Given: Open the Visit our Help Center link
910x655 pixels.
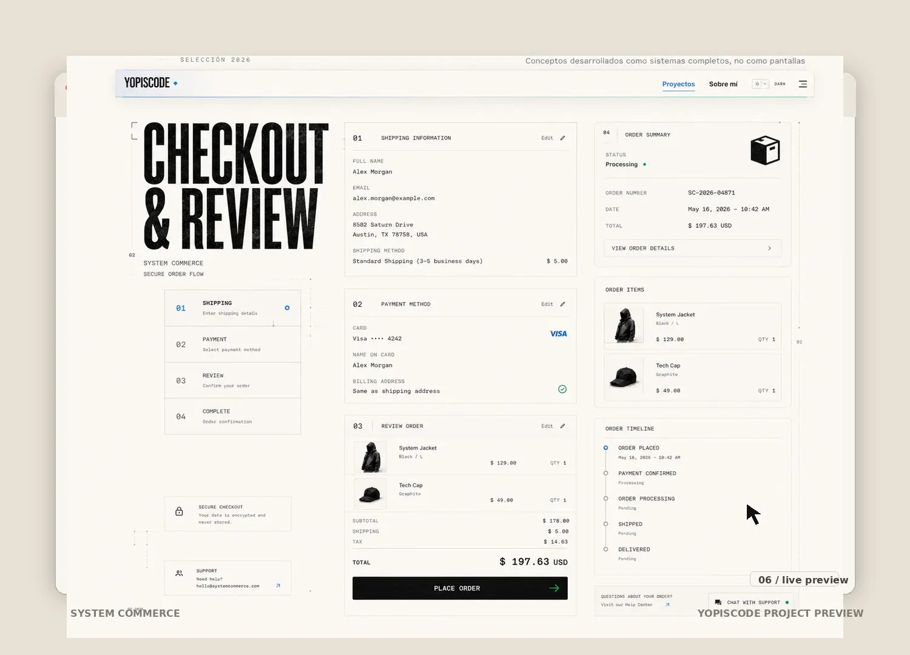Looking at the screenshot, I should click(627, 605).
